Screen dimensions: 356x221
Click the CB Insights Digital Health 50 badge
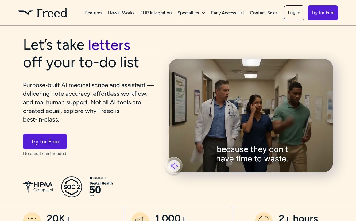(x=101, y=187)
